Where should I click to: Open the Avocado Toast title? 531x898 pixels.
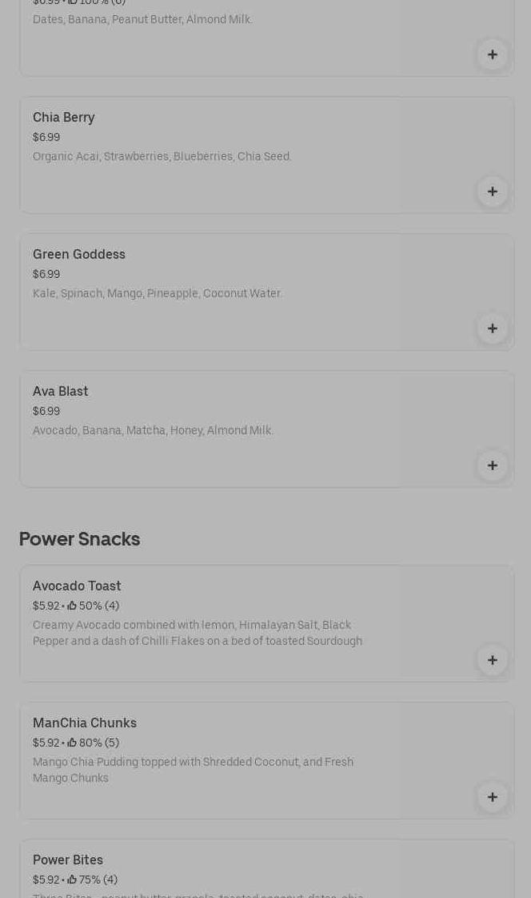coord(77,586)
